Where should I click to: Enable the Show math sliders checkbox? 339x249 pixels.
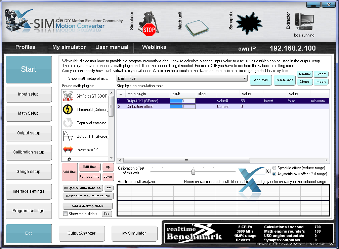click(x=66, y=214)
